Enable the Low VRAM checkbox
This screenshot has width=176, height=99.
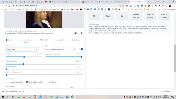[x=54, y=40]
